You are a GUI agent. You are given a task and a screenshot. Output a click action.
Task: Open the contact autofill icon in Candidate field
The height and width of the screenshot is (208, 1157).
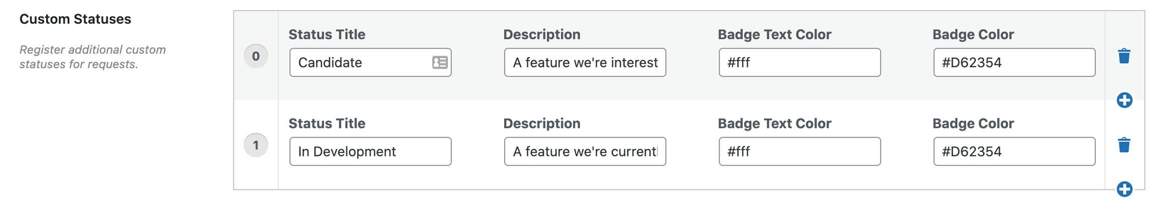(439, 62)
